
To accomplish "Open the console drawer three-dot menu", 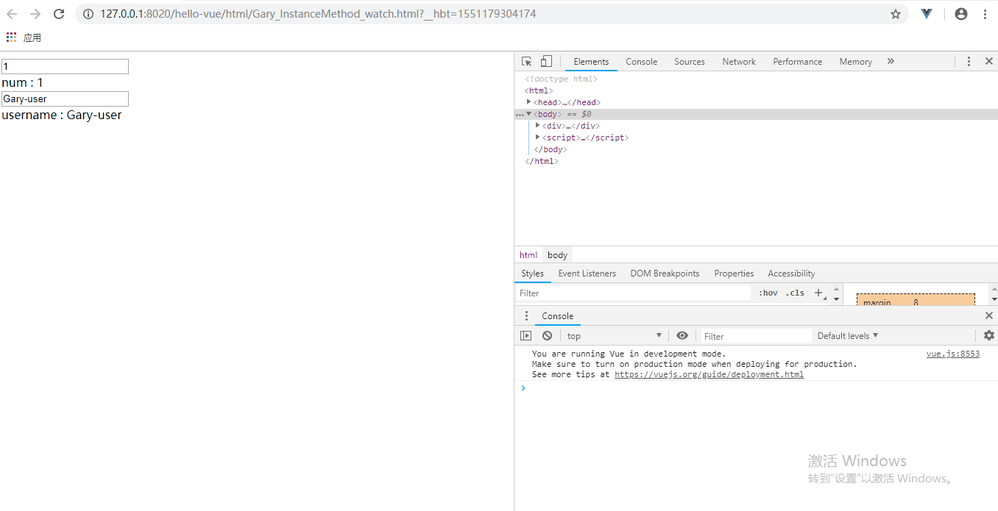I will click(526, 316).
